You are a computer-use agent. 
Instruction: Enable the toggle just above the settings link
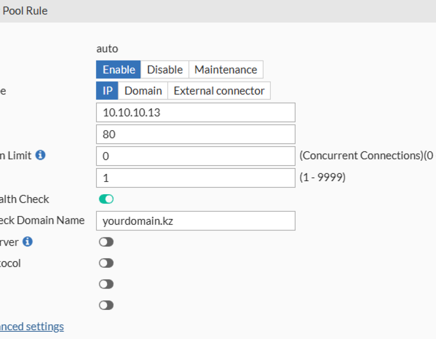(106, 305)
